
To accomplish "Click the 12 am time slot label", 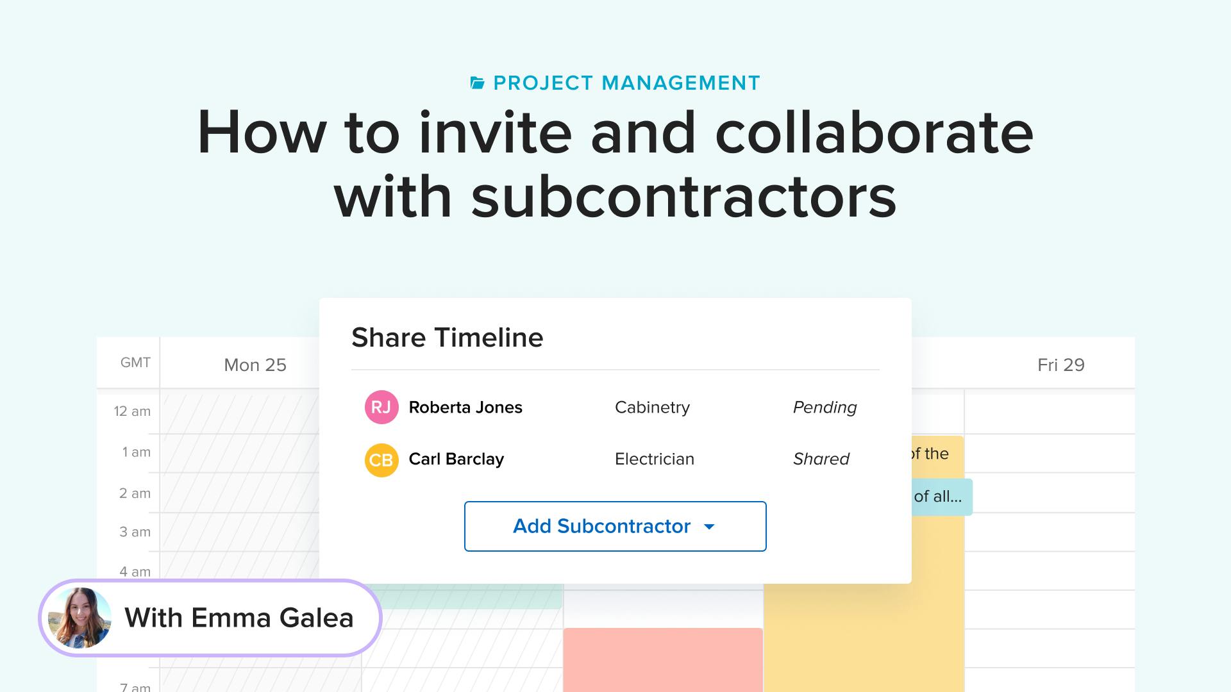I will (132, 411).
